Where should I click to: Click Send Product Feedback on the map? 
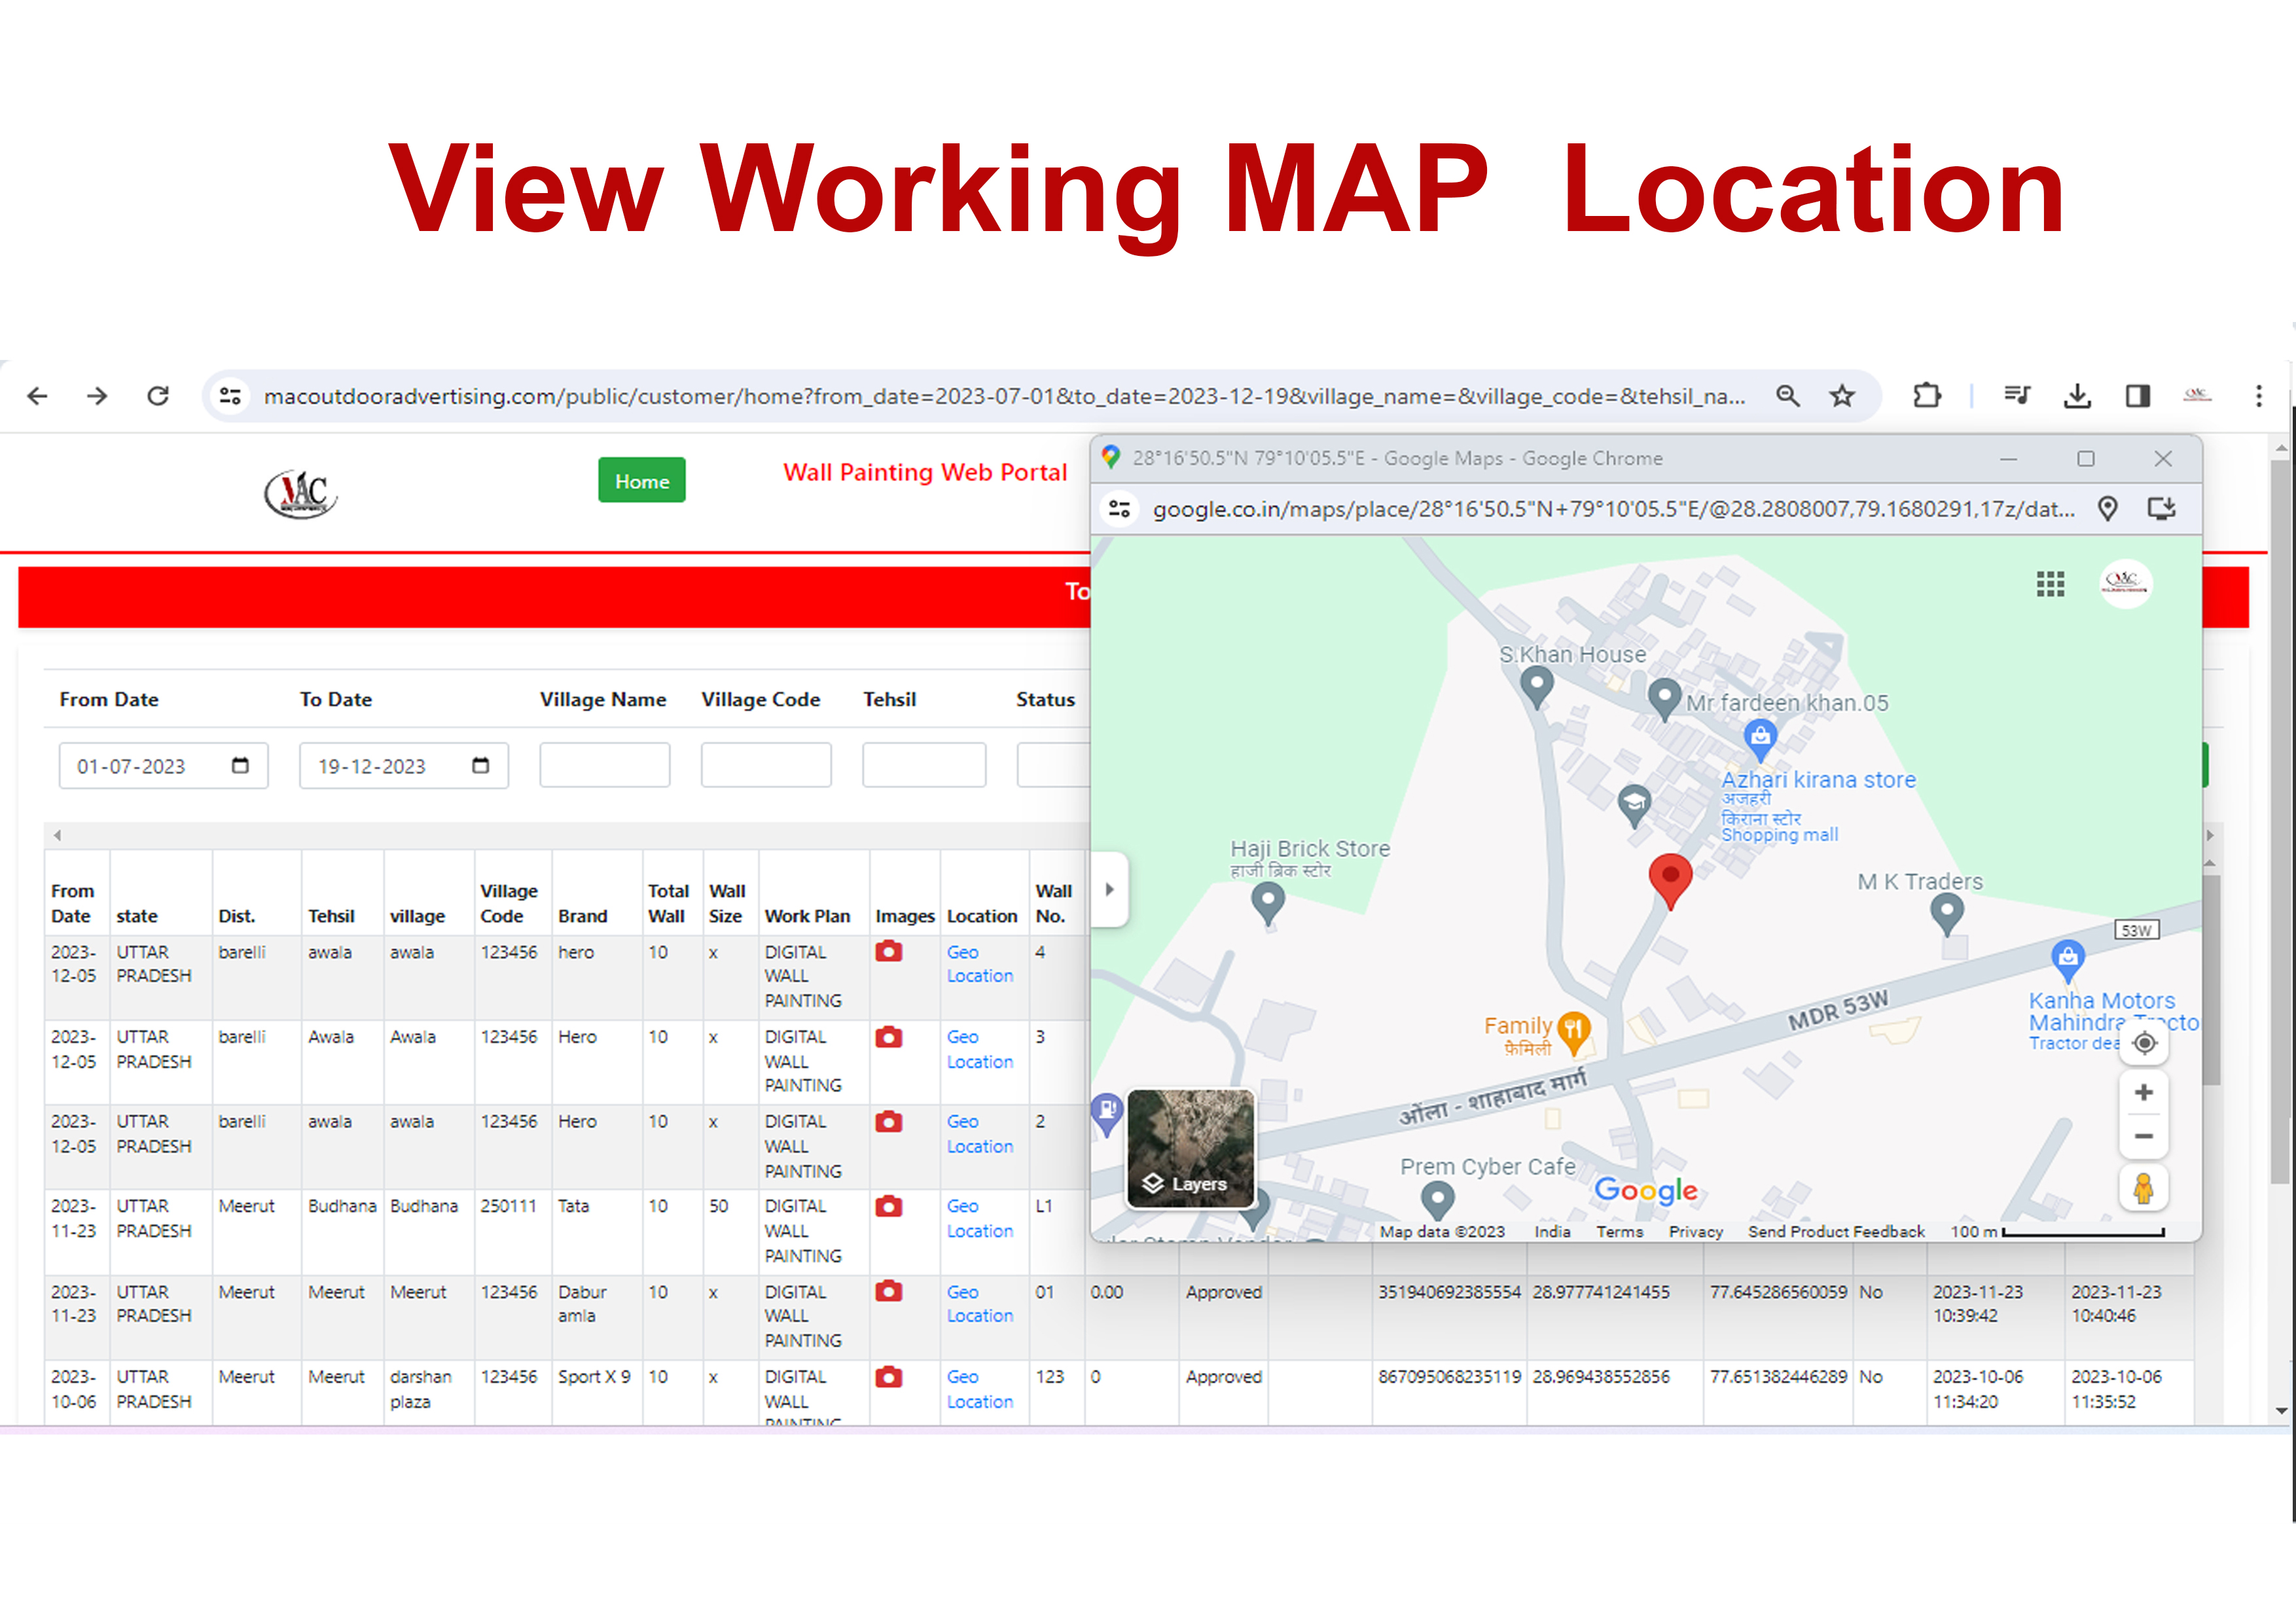(x=1836, y=1232)
